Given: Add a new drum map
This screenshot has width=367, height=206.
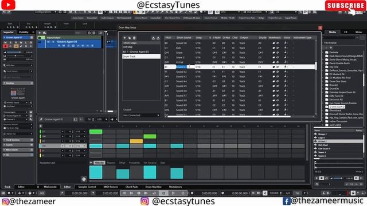Looking at the screenshot, I should [125, 38].
